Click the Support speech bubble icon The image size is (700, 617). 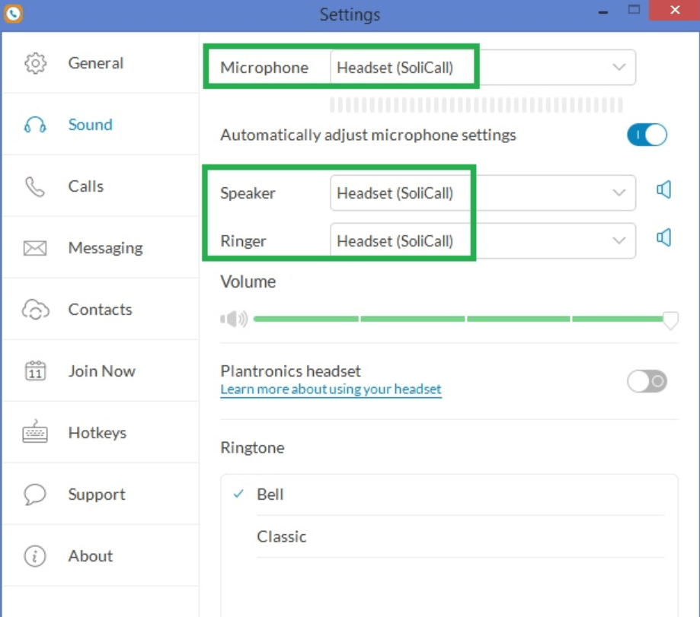pyautogui.click(x=35, y=494)
